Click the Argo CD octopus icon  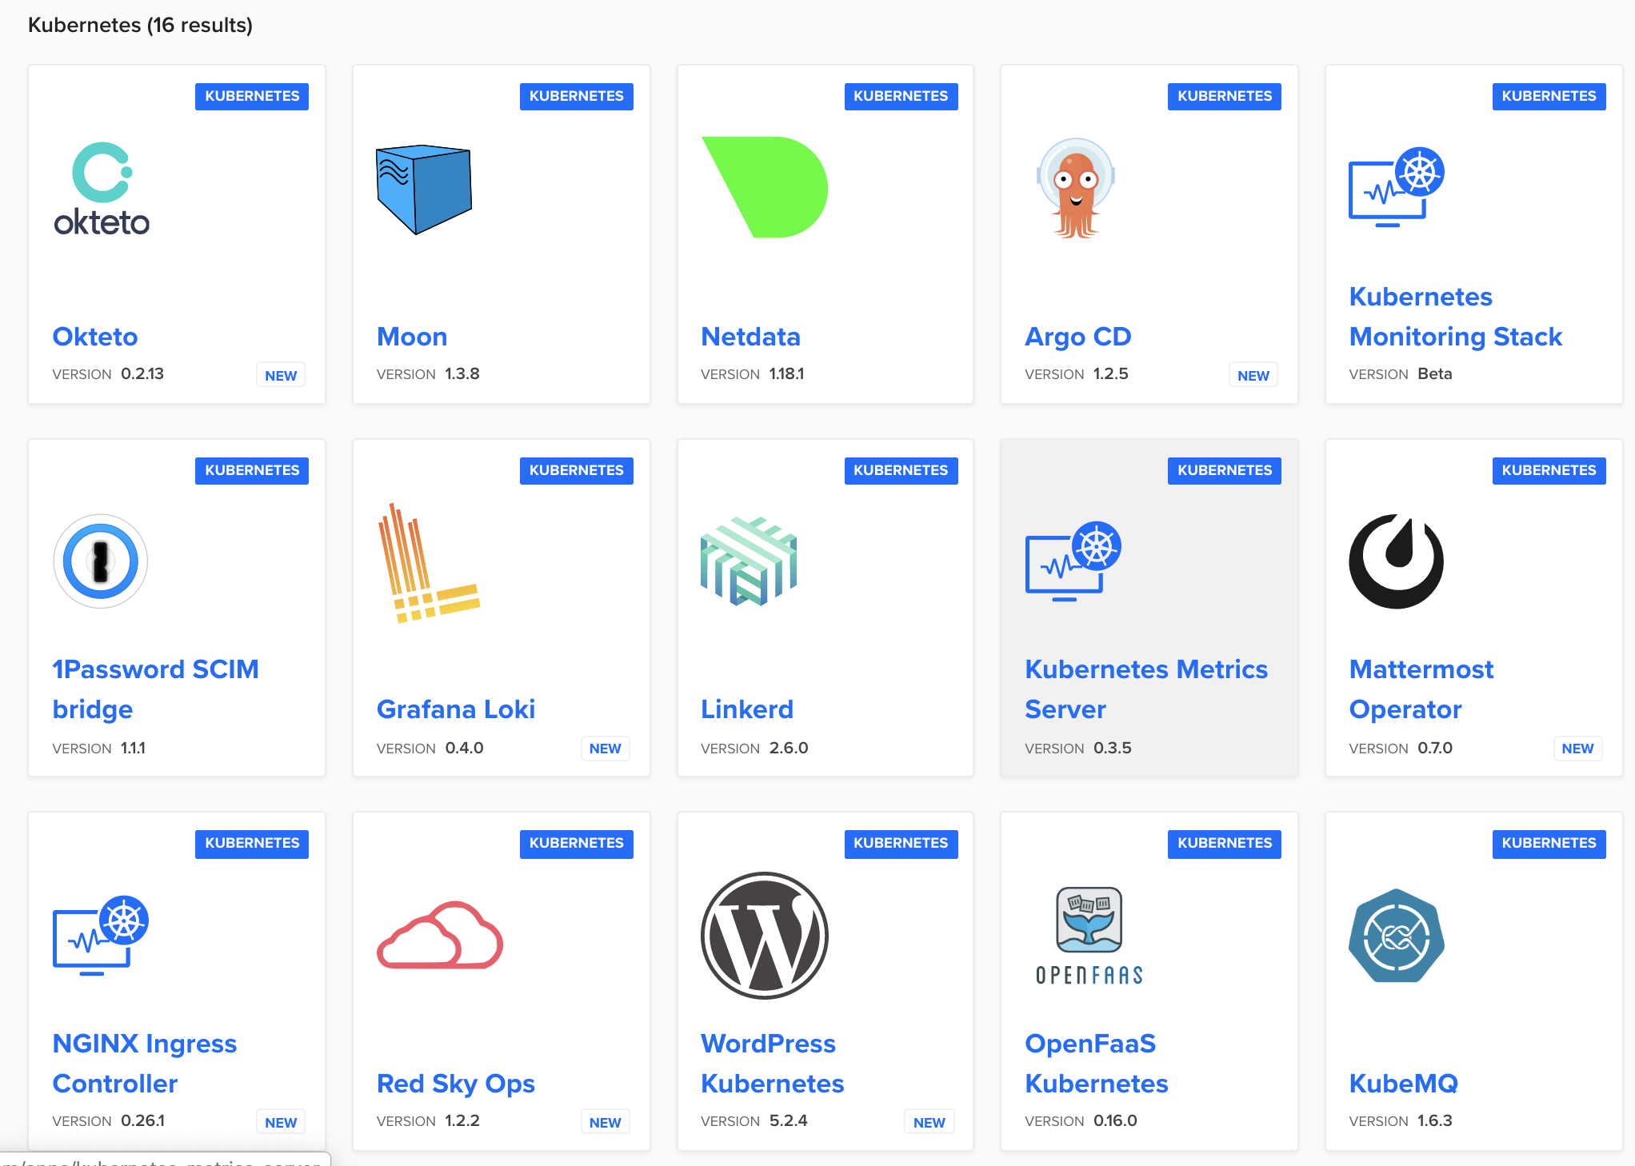pos(1076,189)
